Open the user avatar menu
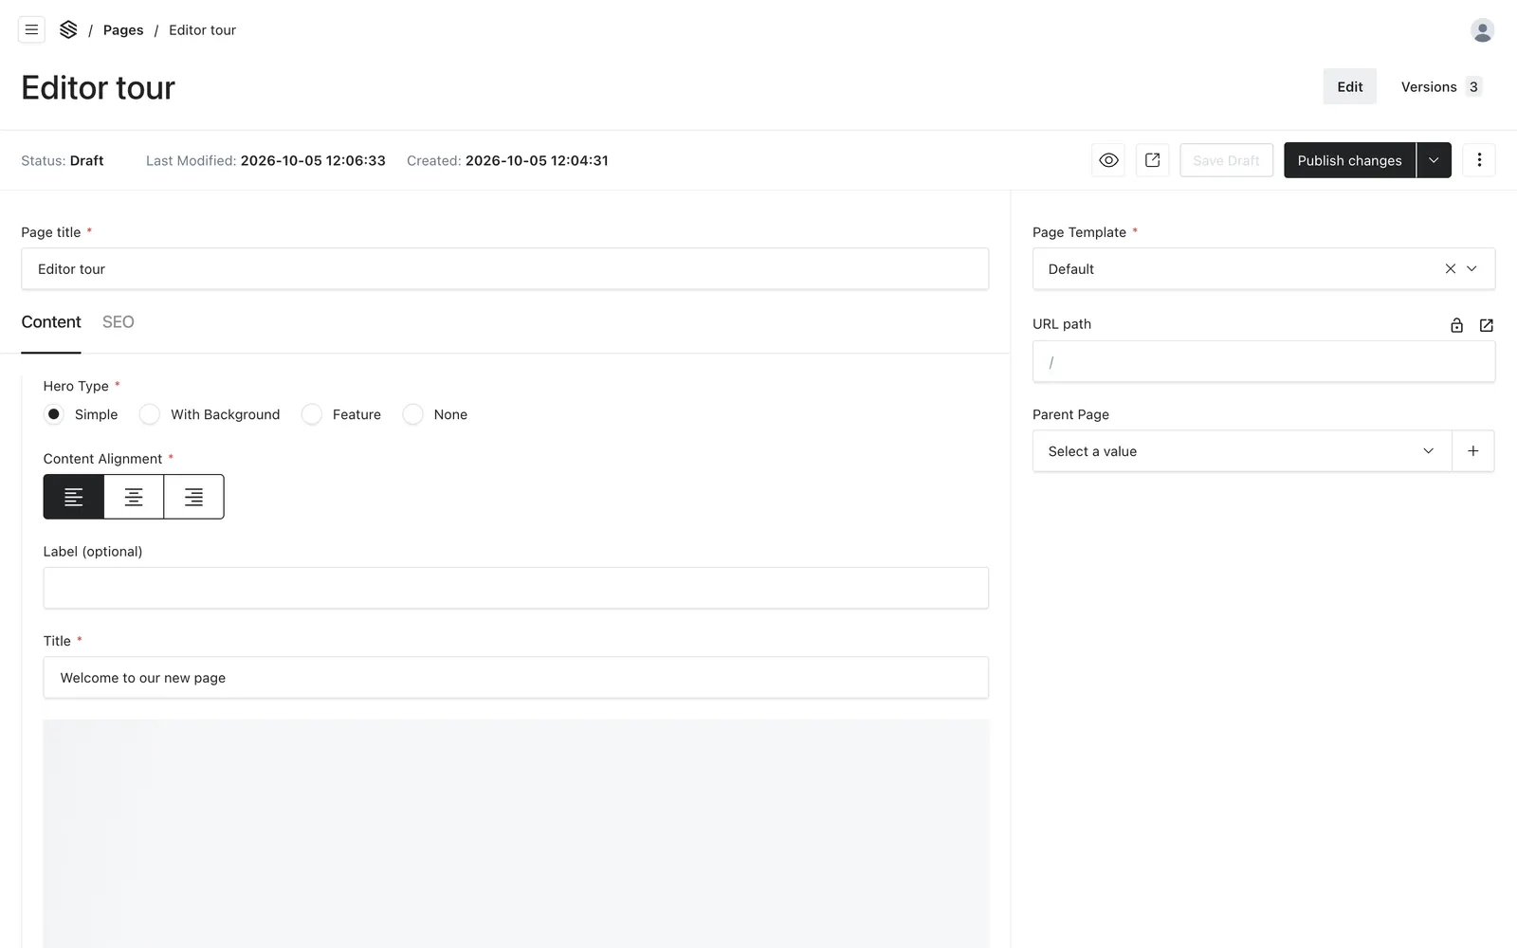Screen dimensions: 1517x948 tap(1482, 30)
